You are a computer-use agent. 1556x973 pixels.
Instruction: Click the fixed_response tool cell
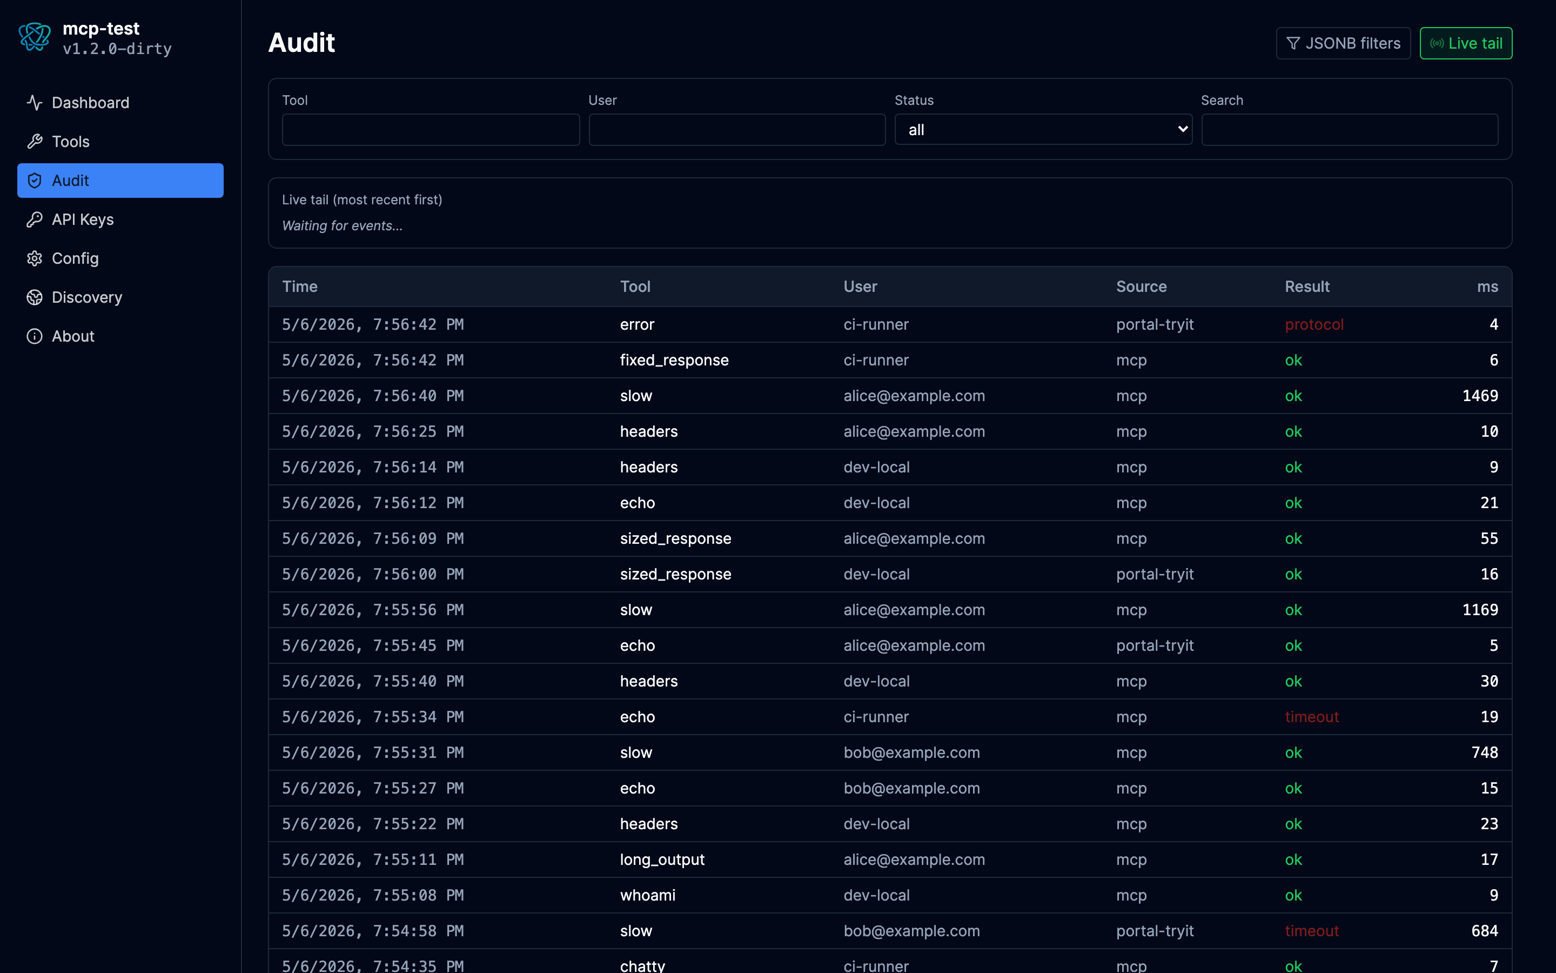pyautogui.click(x=674, y=361)
